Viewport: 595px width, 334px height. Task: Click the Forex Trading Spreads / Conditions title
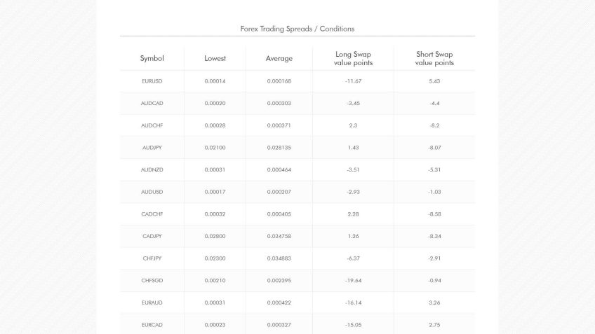297,29
